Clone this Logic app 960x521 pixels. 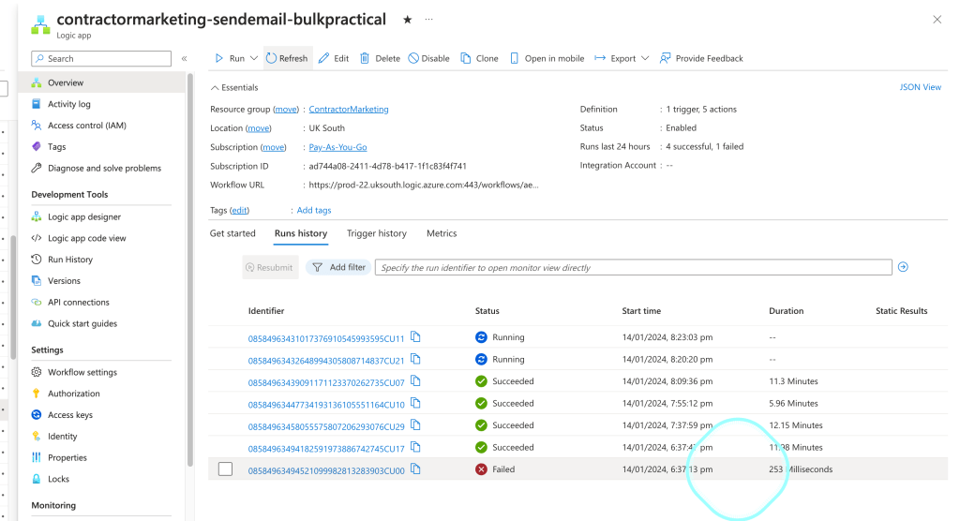click(x=479, y=58)
